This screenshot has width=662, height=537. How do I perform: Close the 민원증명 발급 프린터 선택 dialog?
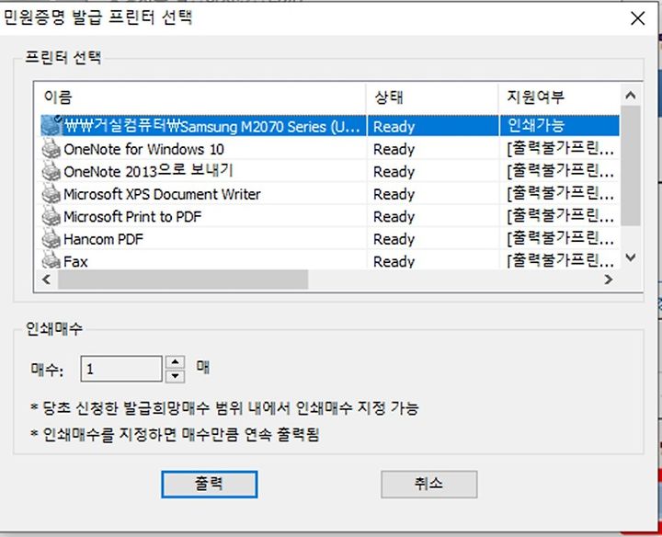[x=637, y=18]
